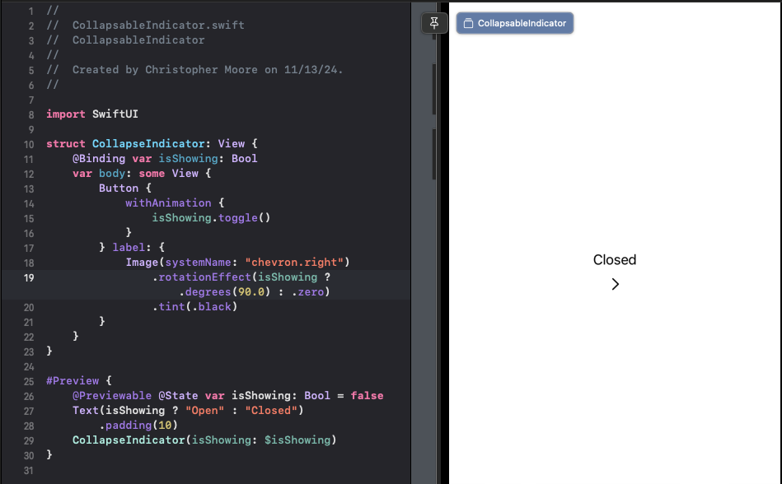Collapse the #Preview block

coord(80,380)
